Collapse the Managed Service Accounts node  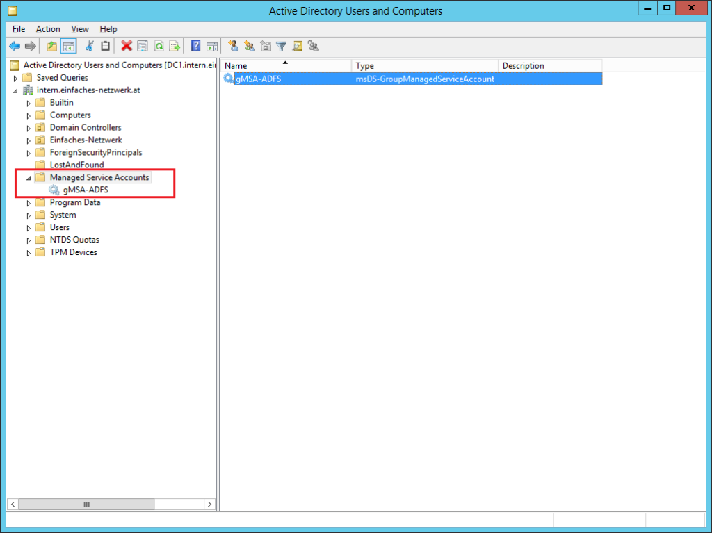click(28, 178)
